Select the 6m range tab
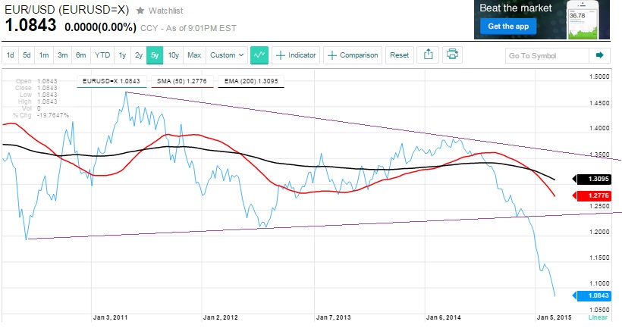Viewport: 622px width, 331px height. [x=80, y=55]
